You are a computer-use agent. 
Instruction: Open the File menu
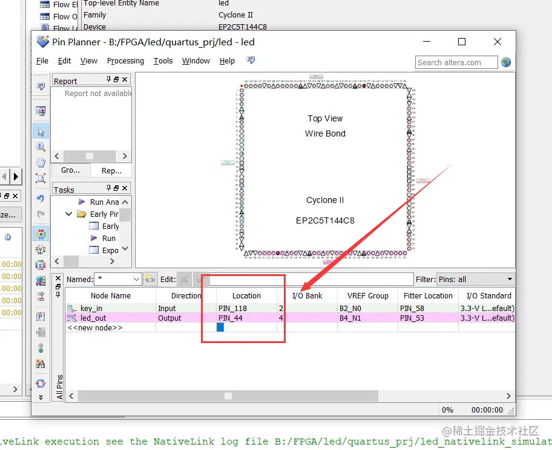(x=42, y=61)
